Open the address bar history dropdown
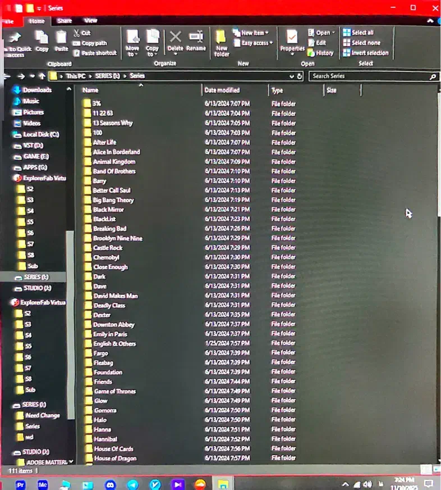Image resolution: width=441 pixels, height=490 pixels. (292, 76)
